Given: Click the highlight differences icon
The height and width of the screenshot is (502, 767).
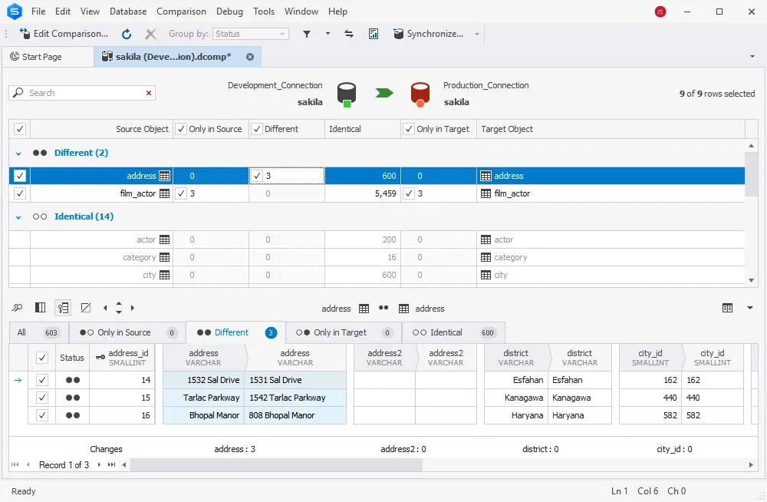Looking at the screenshot, I should click(86, 306).
